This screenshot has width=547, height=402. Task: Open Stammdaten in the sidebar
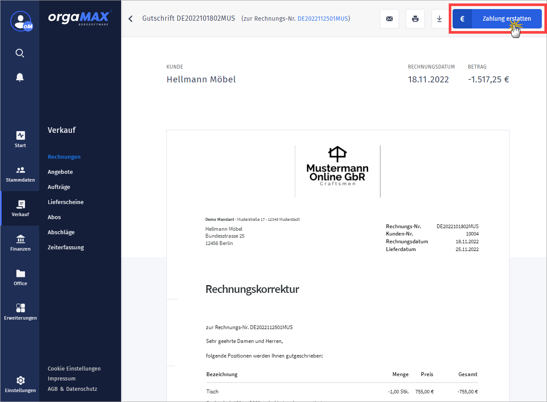pyautogui.click(x=20, y=174)
